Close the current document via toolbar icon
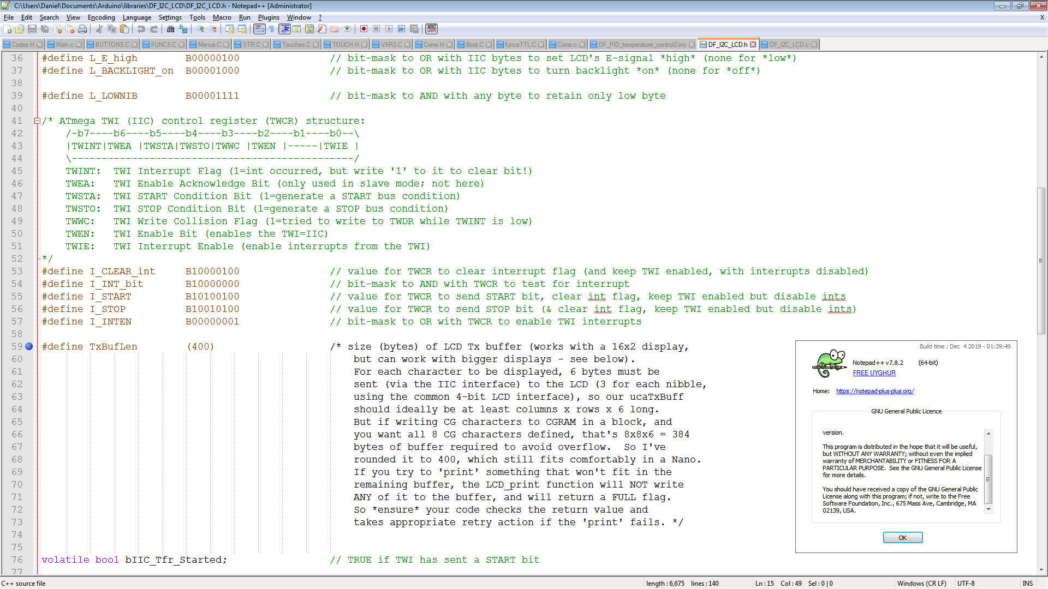The width and height of the screenshot is (1048, 589). (x=57, y=29)
